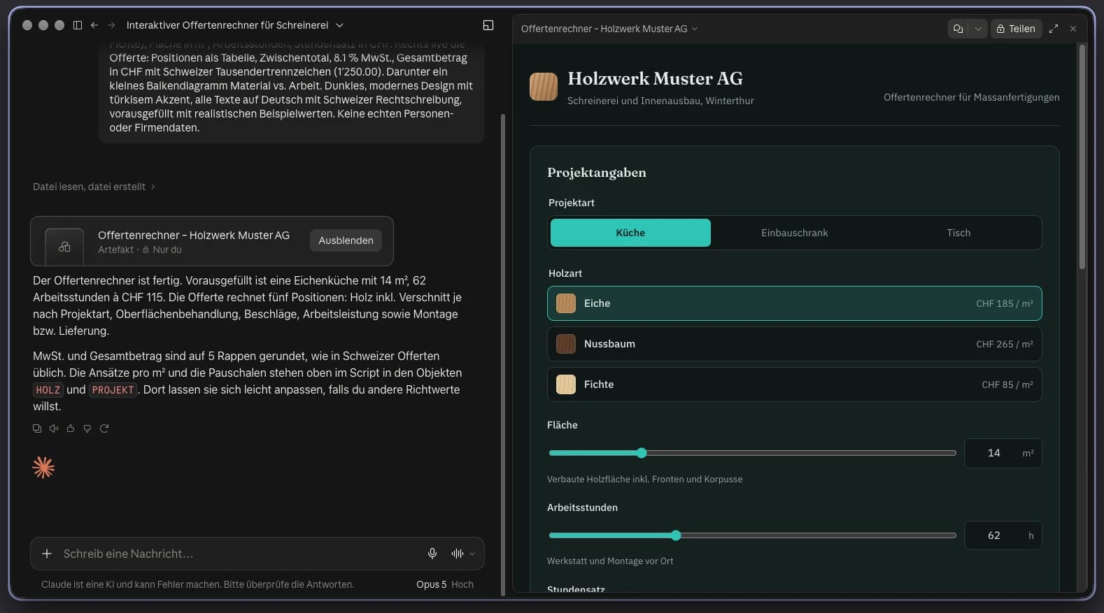Select the Fichte wood type
Screen dimensions: 1104x613
[x=794, y=384]
